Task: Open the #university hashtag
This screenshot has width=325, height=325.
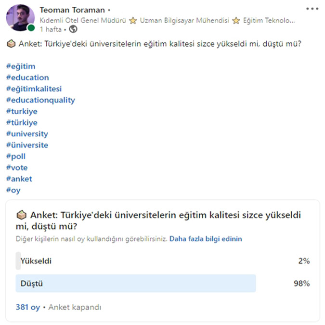Action: point(27,134)
